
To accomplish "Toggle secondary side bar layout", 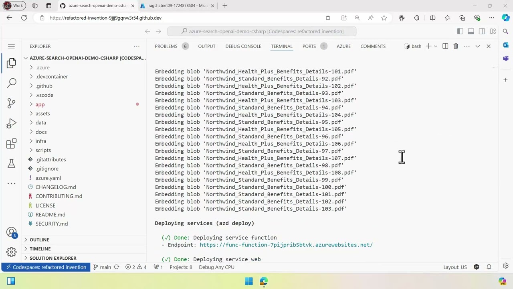I will pyautogui.click(x=482, y=31).
